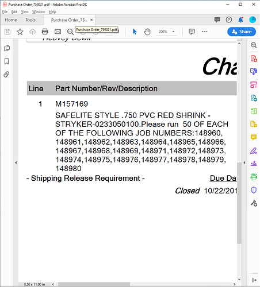This screenshot has width=260, height=287.
Task: Open the Edit menu
Action: (14, 12)
